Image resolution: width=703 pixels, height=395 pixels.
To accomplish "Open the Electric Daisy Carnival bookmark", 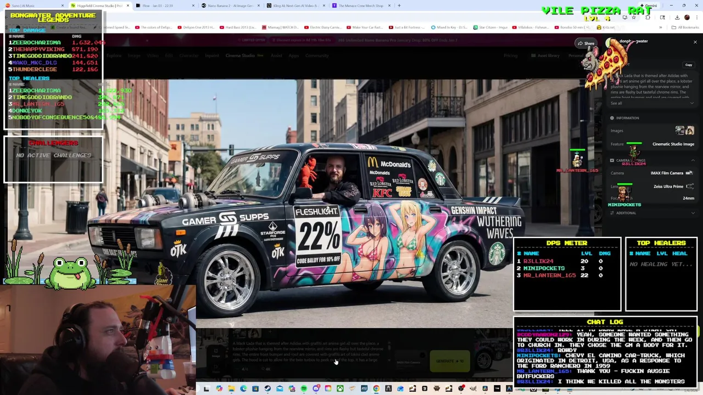I will (324, 27).
